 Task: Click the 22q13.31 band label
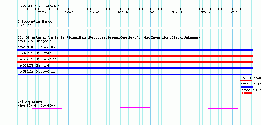tap(25, 25)
